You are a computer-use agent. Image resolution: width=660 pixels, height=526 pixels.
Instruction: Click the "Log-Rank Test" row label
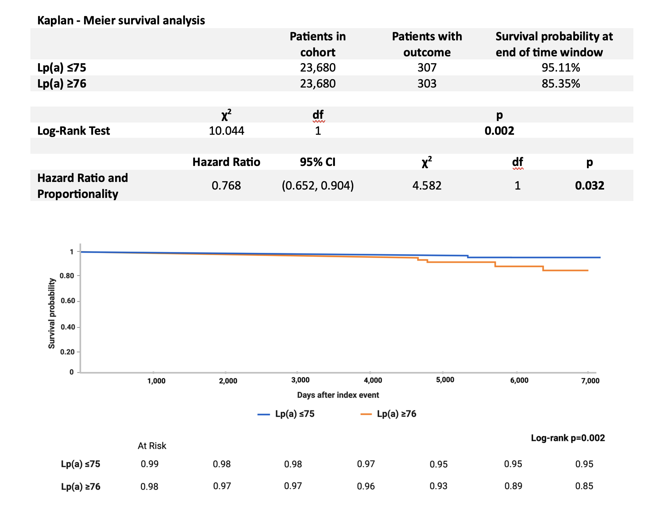click(x=73, y=131)
